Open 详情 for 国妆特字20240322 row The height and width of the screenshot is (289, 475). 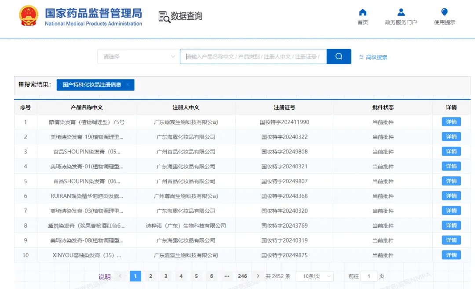point(451,136)
